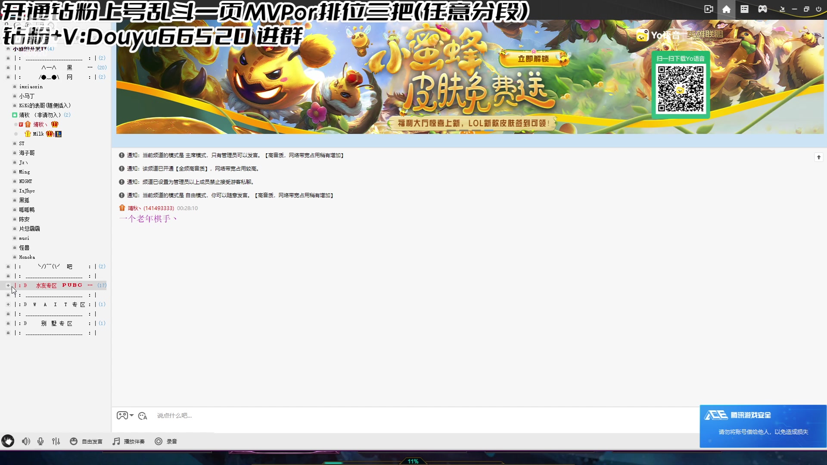This screenshot has width=827, height=465.
Task: Open the /●﹏●\ 网 channel row
Action: (x=56, y=77)
